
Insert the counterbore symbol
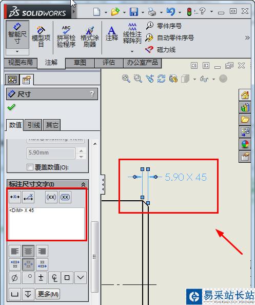click(15, 294)
